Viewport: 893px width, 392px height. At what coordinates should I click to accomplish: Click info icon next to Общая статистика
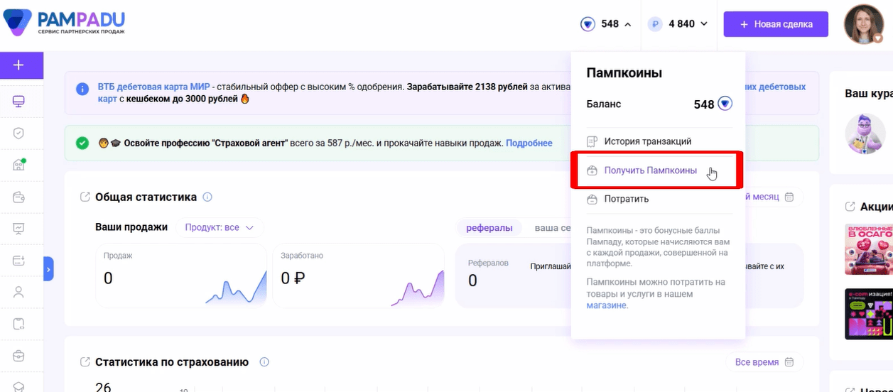pos(207,197)
